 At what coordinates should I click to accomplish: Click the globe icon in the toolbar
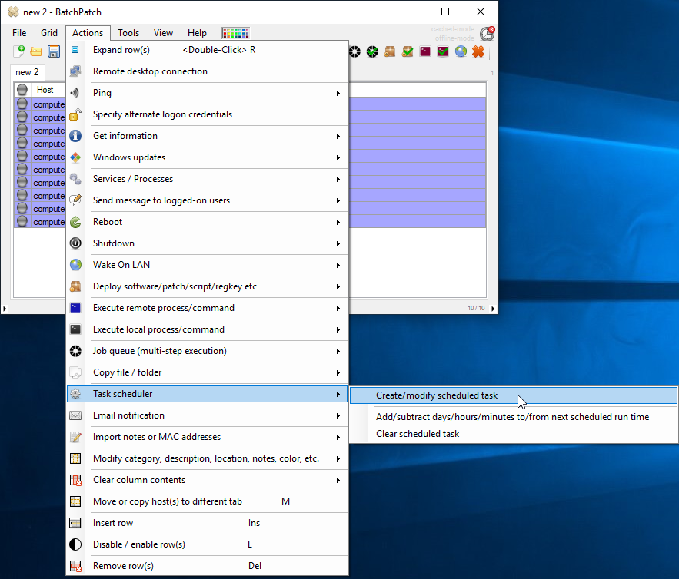click(461, 52)
